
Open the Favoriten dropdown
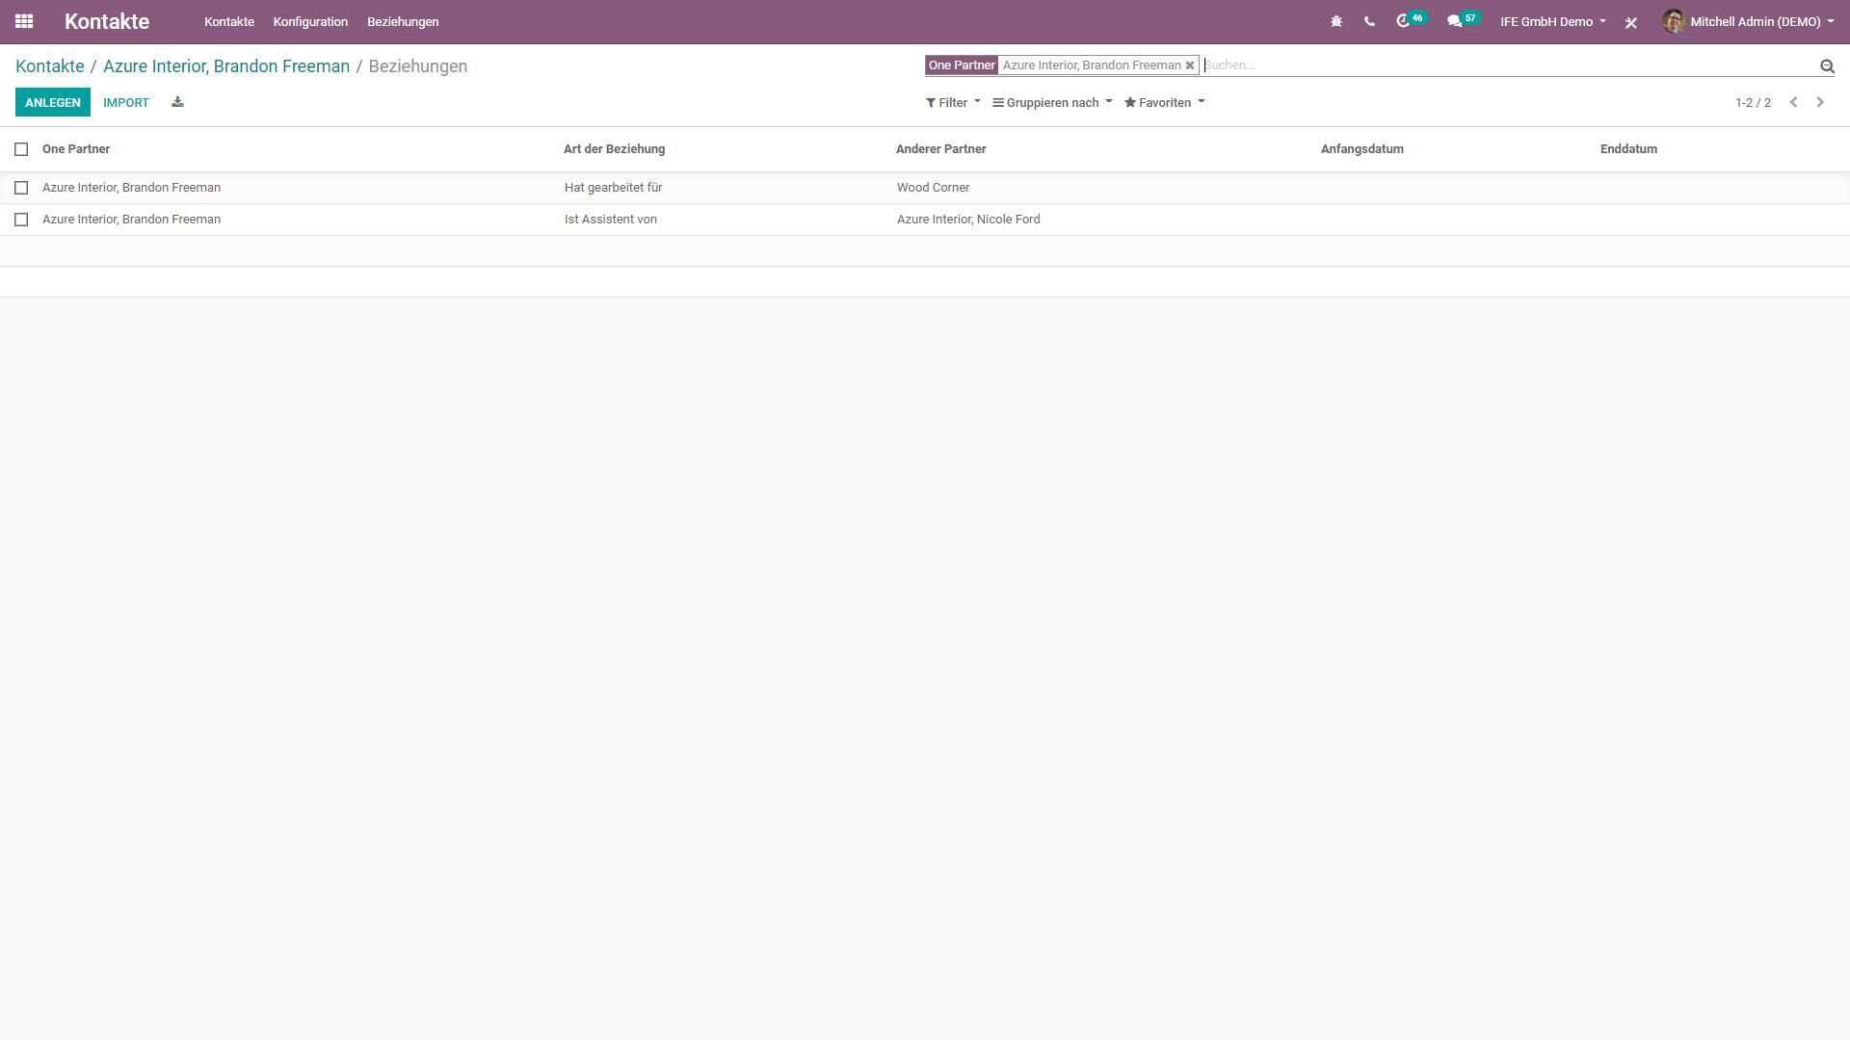pos(1164,102)
